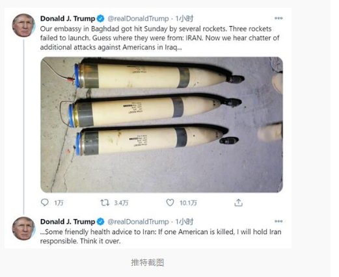Open Donald J. Trump name on first tweet
This screenshot has width=339, height=277.
point(68,19)
